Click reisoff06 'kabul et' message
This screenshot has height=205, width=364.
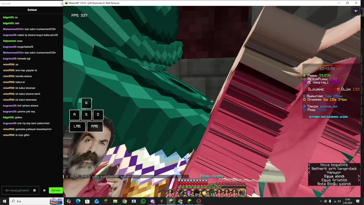click(14, 82)
